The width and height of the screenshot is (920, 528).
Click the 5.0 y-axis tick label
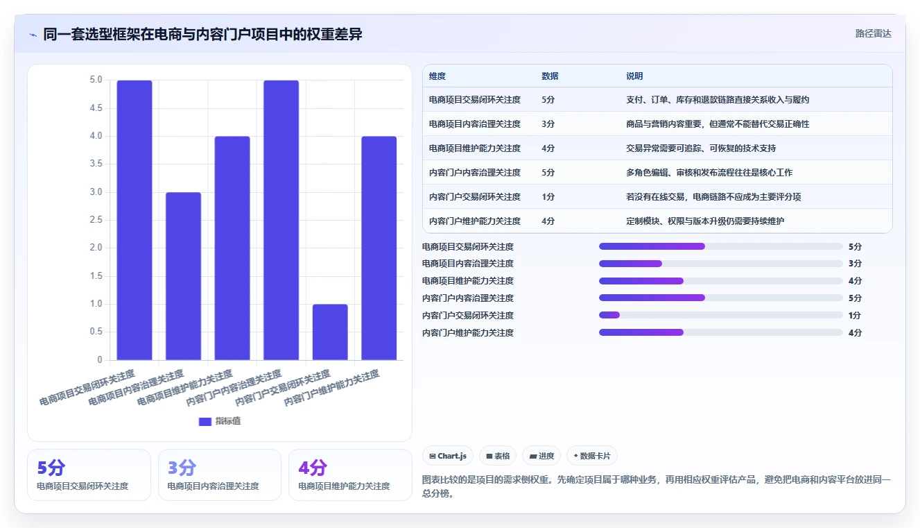click(x=96, y=80)
